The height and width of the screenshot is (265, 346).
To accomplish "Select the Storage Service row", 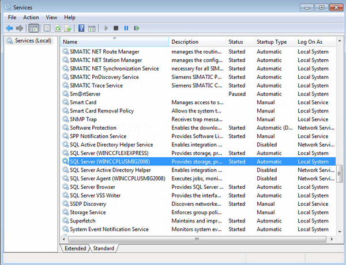I will (198, 213).
